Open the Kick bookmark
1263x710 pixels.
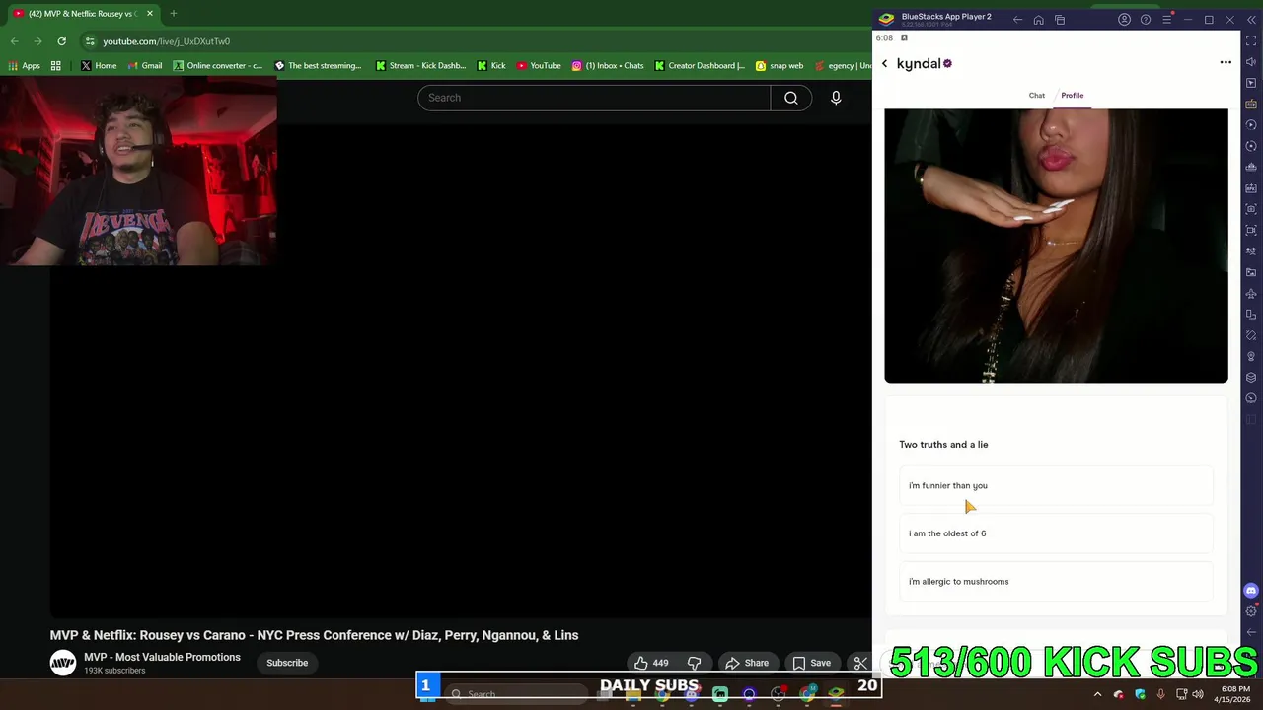pyautogui.click(x=490, y=66)
